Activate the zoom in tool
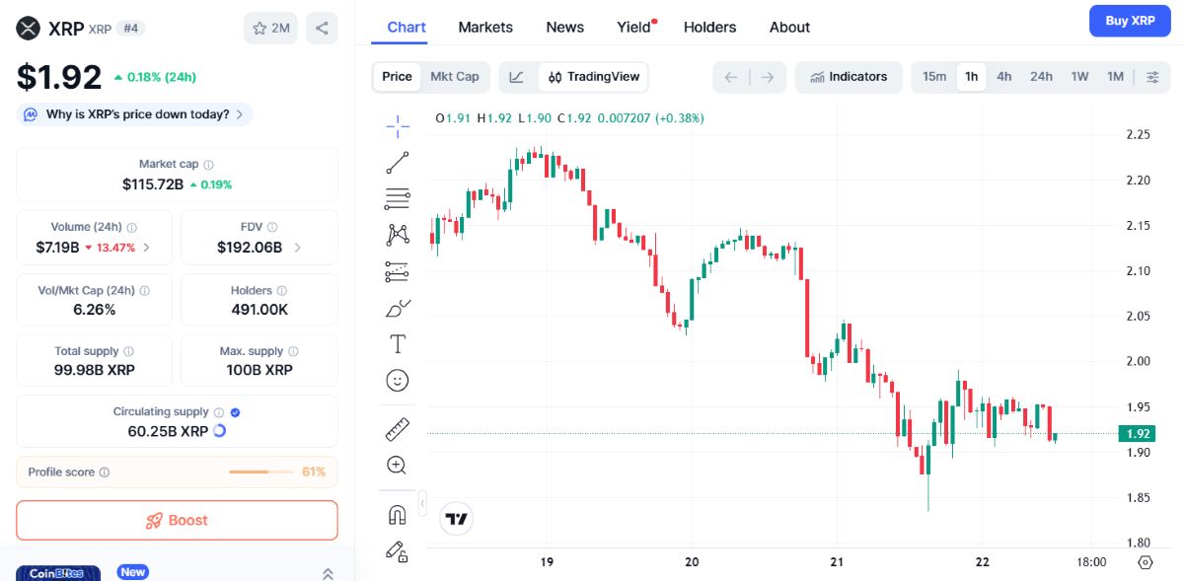The image size is (1184, 581). [398, 465]
